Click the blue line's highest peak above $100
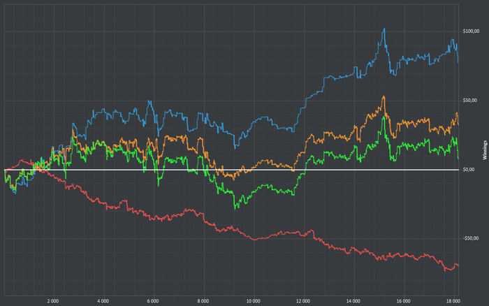Image resolution: width=489 pixels, height=306 pixels. pyautogui.click(x=384, y=29)
